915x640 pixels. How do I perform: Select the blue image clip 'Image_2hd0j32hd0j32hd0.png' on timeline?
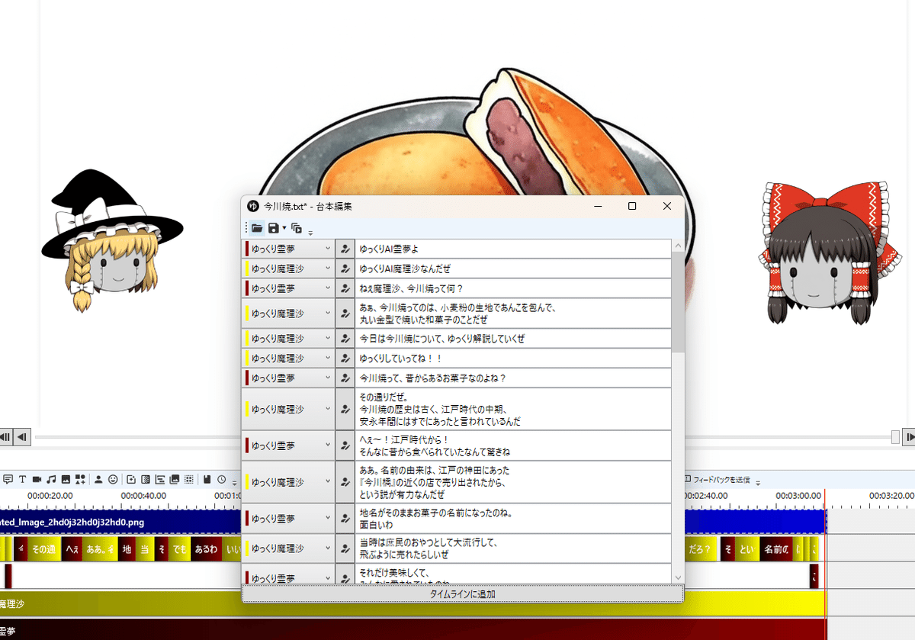coord(120,523)
